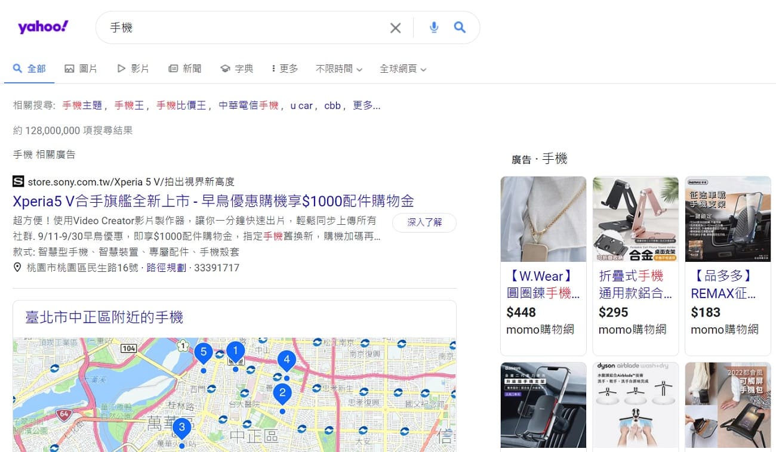Screen dimensions: 776x452
Task: Start voice search with the microphone icon
Action: click(434, 27)
